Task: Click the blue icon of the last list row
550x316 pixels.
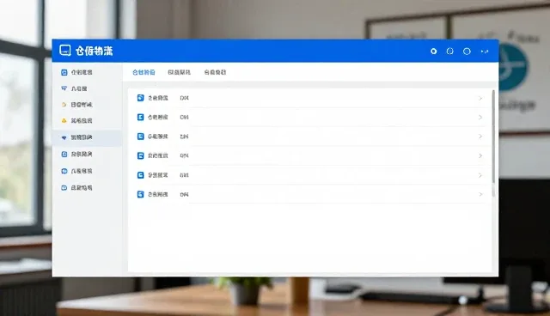Action: tap(140, 194)
